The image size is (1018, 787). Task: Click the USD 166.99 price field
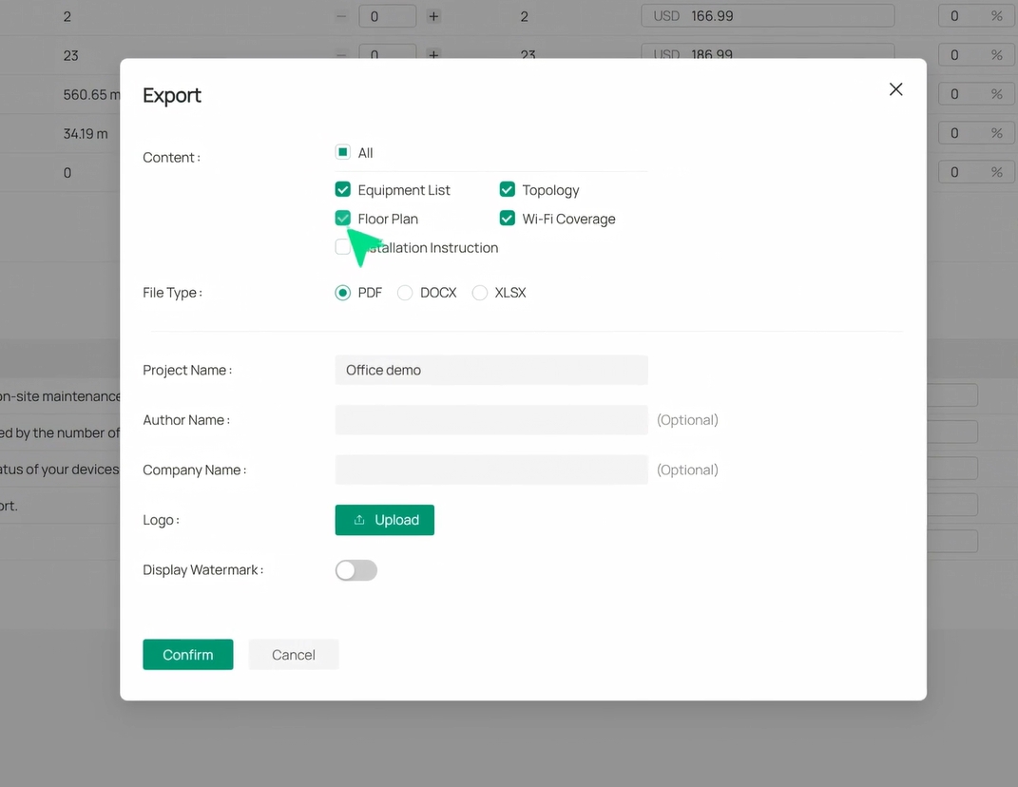click(x=768, y=16)
